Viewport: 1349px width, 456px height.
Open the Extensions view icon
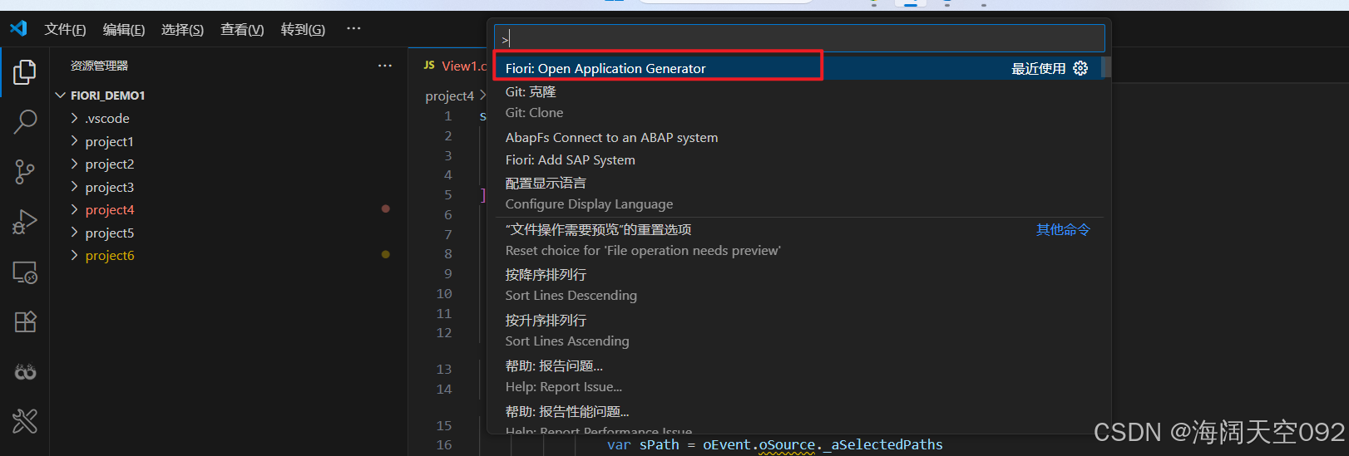[x=25, y=321]
